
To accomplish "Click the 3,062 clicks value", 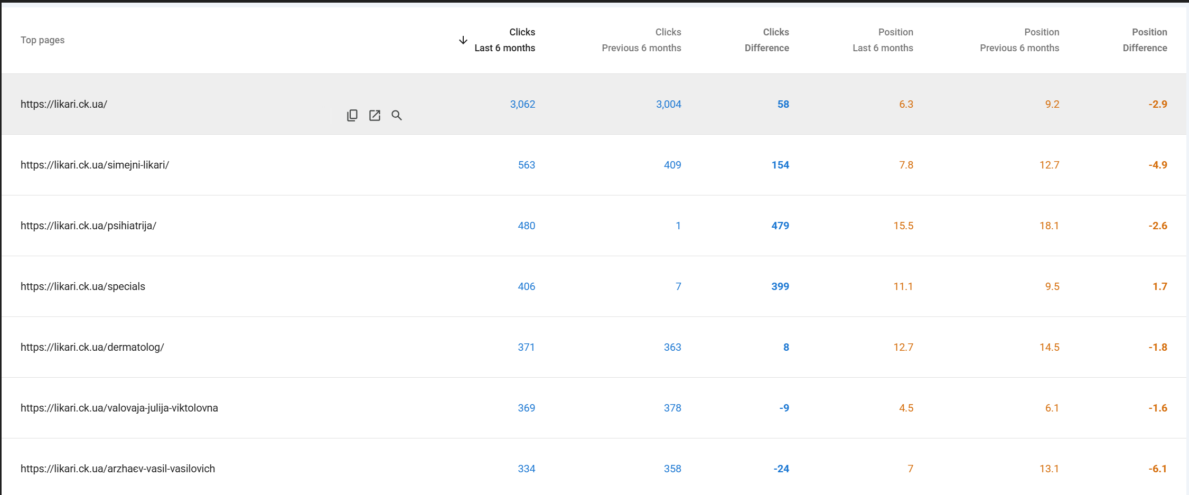I will [x=522, y=104].
